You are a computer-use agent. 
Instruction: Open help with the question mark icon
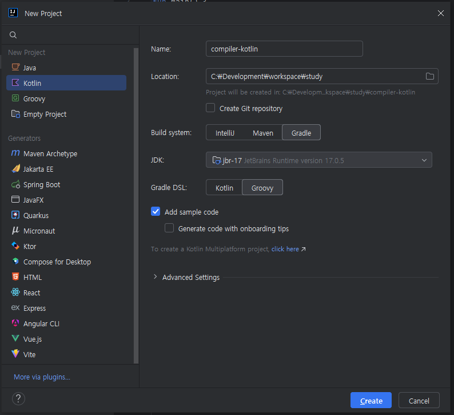[18, 399]
